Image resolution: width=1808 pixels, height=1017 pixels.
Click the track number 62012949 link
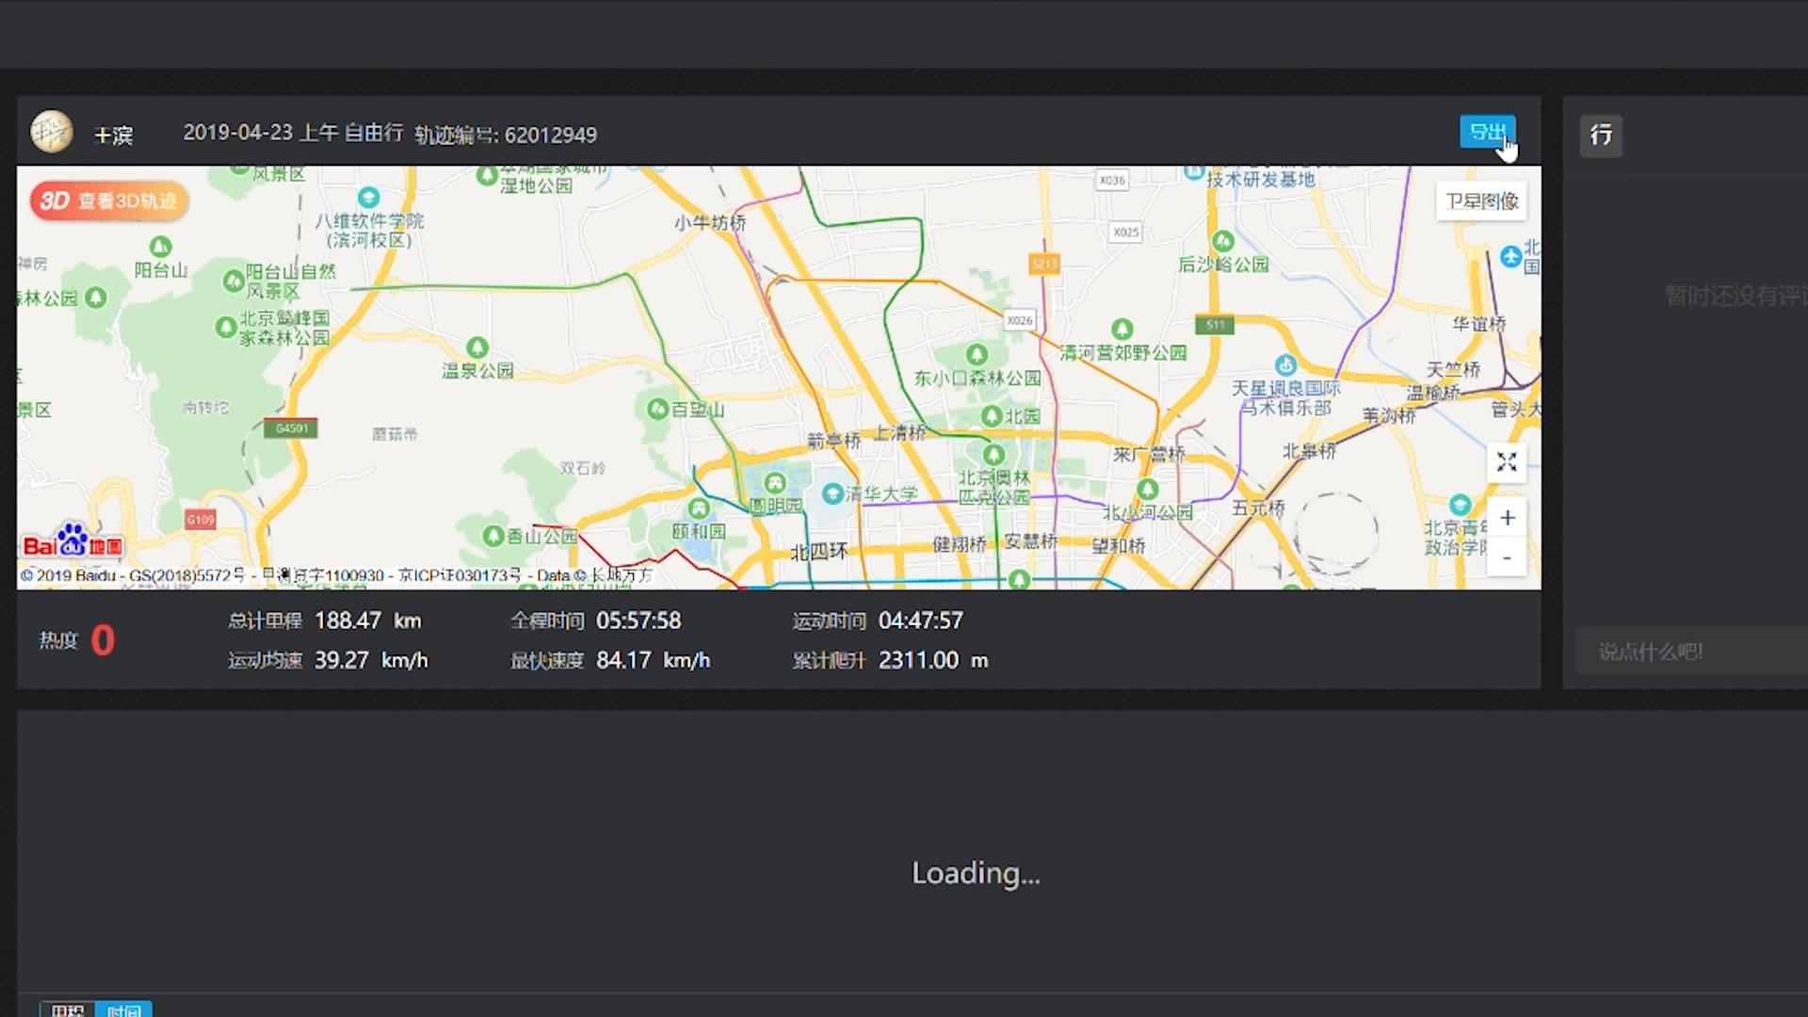[x=551, y=135]
